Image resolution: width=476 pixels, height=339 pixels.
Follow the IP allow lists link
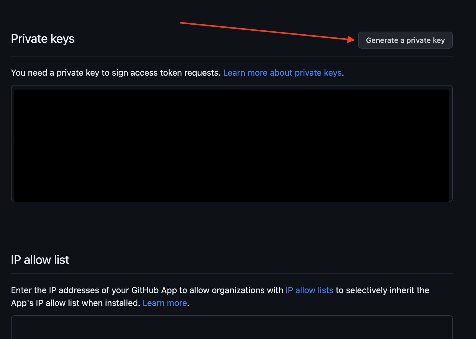click(x=309, y=290)
